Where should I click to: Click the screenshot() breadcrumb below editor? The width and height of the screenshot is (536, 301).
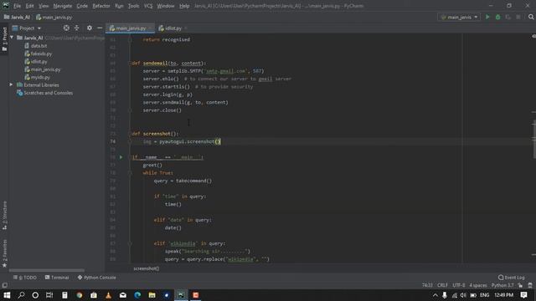[x=147, y=268]
